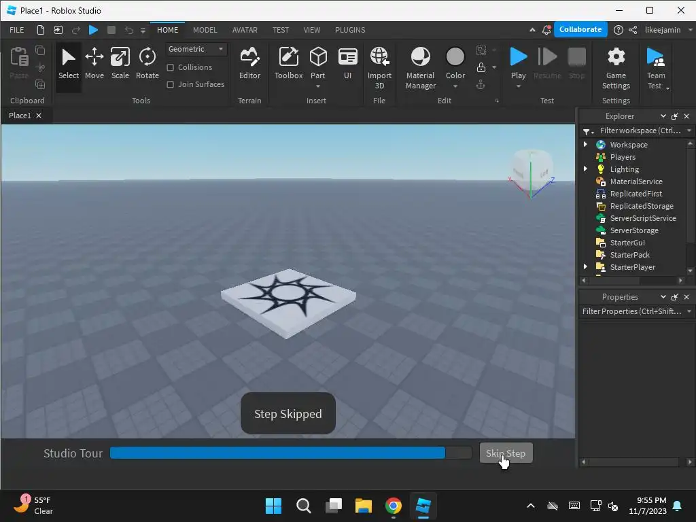Viewport: 696px width, 522px height.
Task: Click the Explorer filter funnel icon
Action: click(x=587, y=131)
